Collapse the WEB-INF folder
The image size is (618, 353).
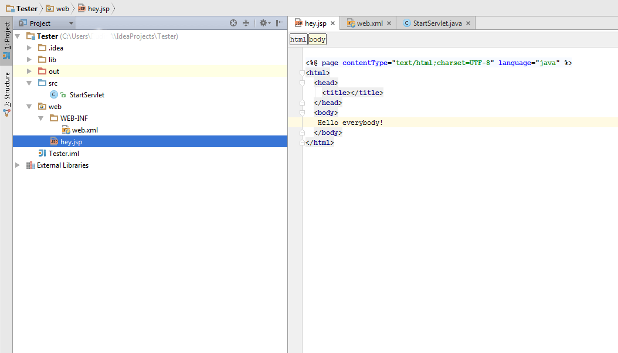[41, 118]
